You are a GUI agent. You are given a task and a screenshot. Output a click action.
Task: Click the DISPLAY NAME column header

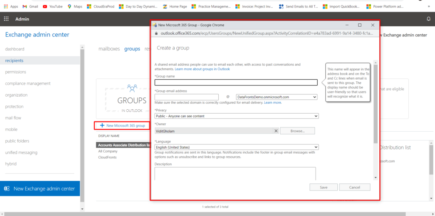[109, 136]
